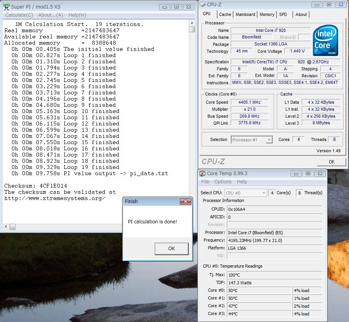Maximize the Super PI window

176,7
